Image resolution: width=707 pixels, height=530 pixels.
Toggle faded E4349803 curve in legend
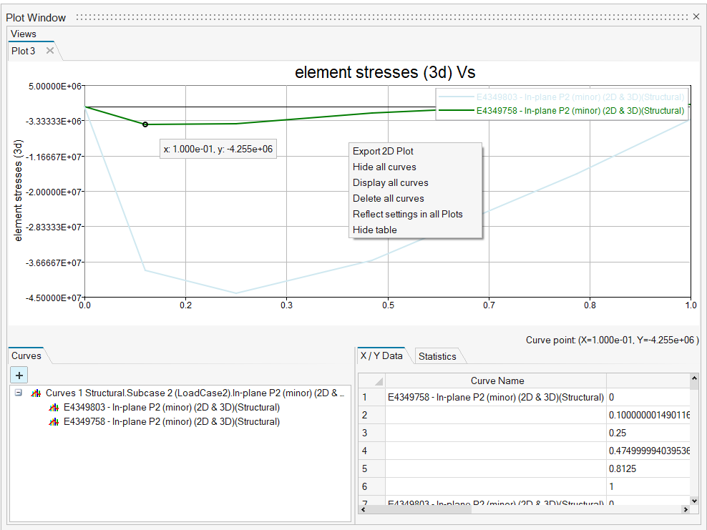(x=580, y=97)
